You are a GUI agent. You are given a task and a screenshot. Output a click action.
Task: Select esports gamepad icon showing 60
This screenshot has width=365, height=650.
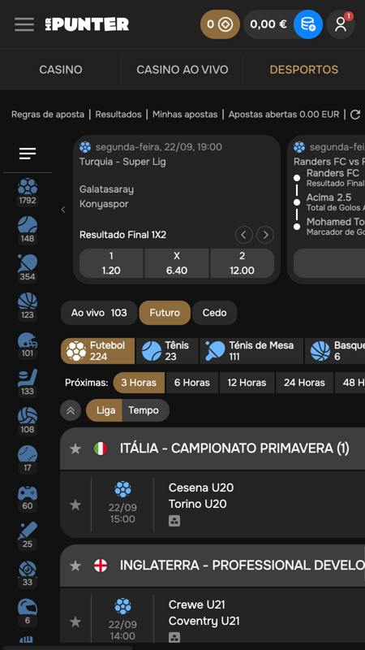coord(28,497)
